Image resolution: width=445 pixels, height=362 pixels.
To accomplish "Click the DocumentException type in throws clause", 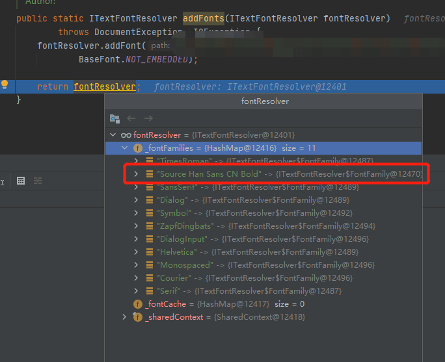I will pyautogui.click(x=138, y=32).
